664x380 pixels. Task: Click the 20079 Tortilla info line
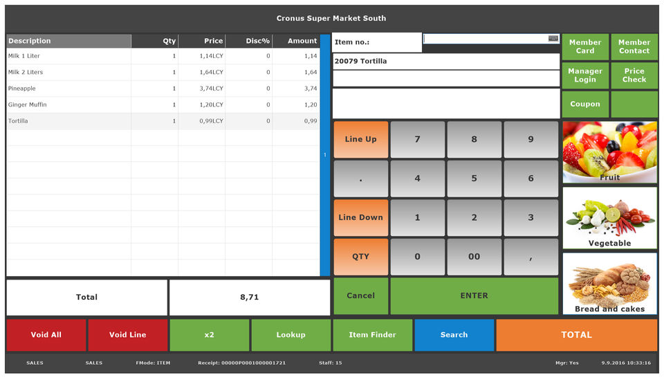[x=446, y=62]
